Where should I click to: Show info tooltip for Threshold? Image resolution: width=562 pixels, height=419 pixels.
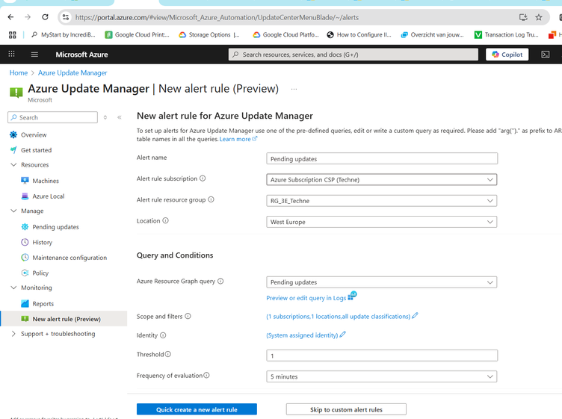click(x=167, y=354)
